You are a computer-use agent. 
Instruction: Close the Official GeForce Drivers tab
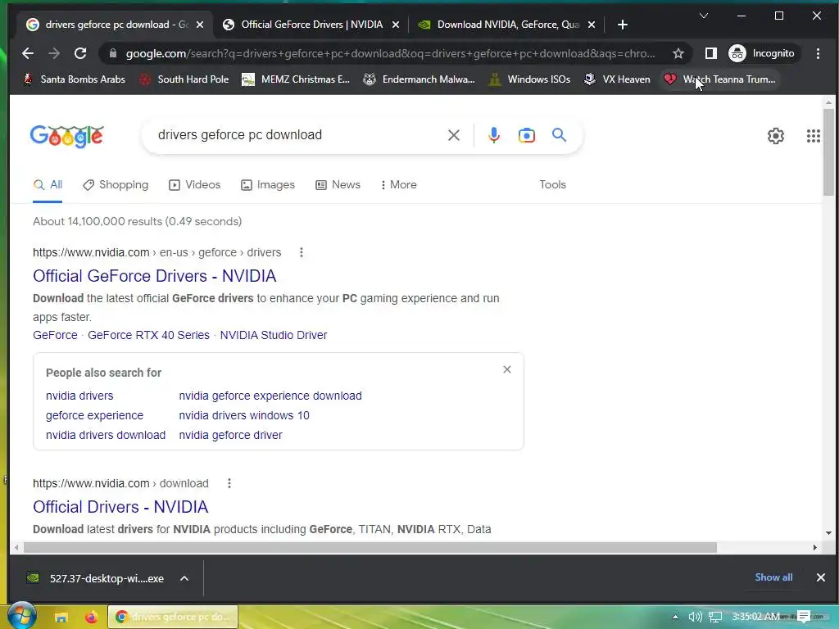click(396, 25)
